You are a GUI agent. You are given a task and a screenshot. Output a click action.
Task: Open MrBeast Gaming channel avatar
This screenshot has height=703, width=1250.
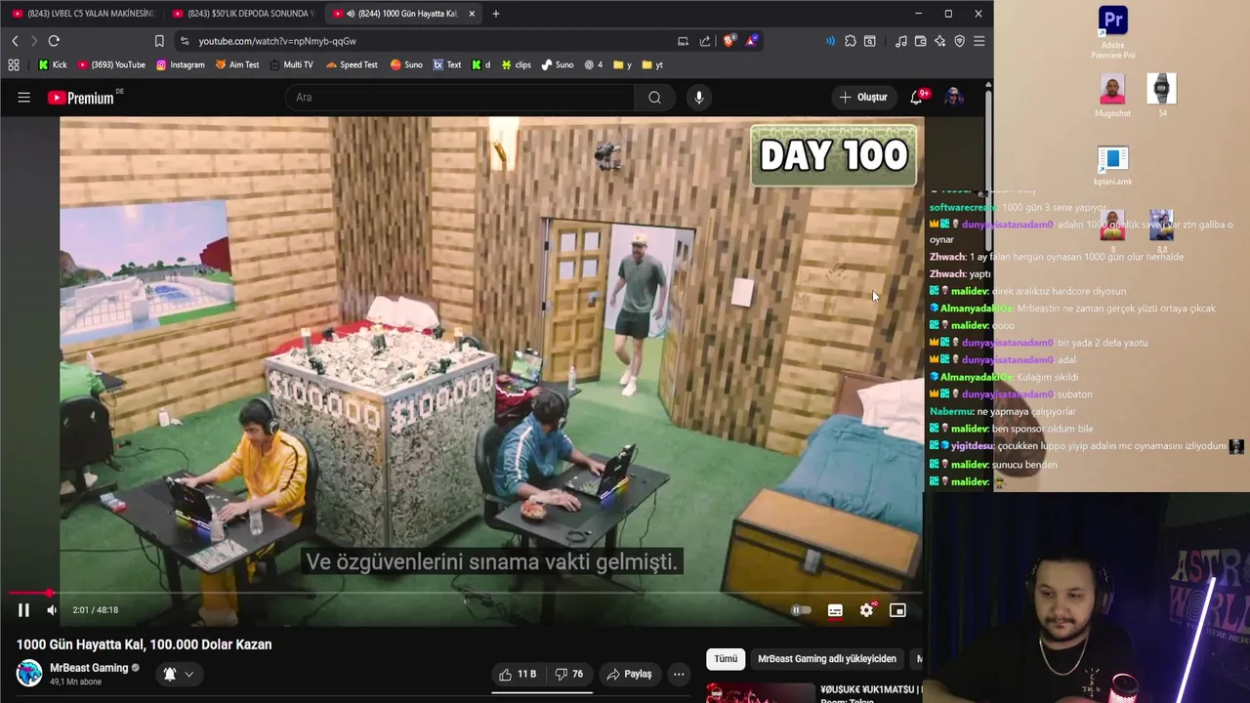[29, 674]
